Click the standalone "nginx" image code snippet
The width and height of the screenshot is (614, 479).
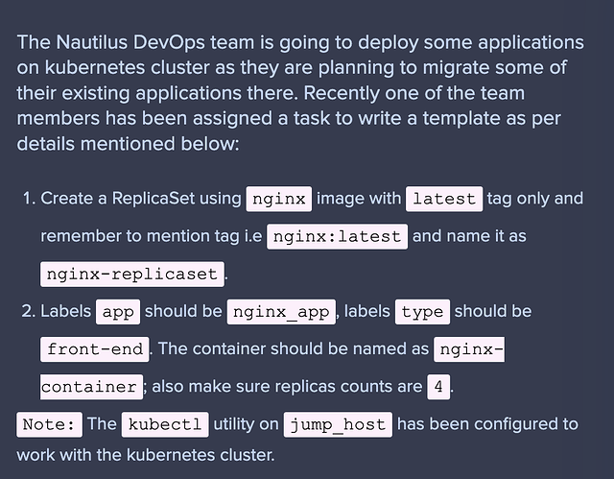tap(279, 199)
